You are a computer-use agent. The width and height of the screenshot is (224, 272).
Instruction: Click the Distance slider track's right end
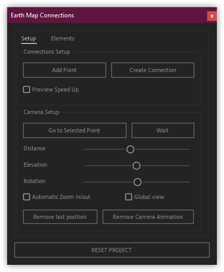coord(189,149)
